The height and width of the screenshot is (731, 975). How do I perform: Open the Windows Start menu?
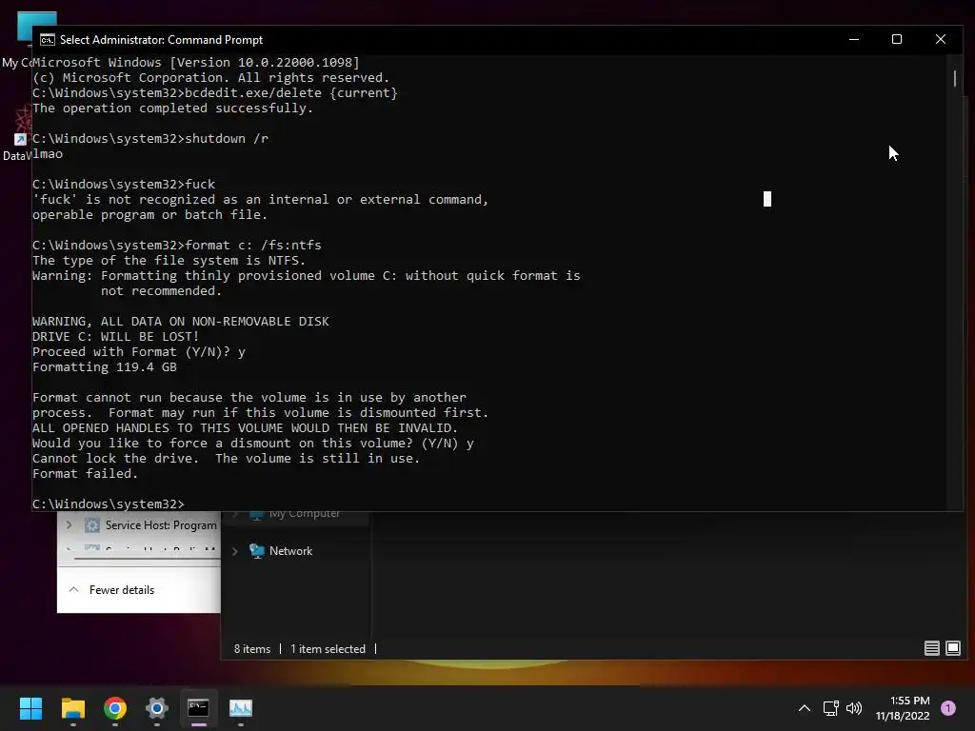tap(30, 708)
